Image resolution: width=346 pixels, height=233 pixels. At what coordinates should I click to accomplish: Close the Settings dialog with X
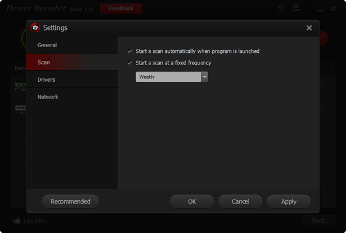(309, 28)
